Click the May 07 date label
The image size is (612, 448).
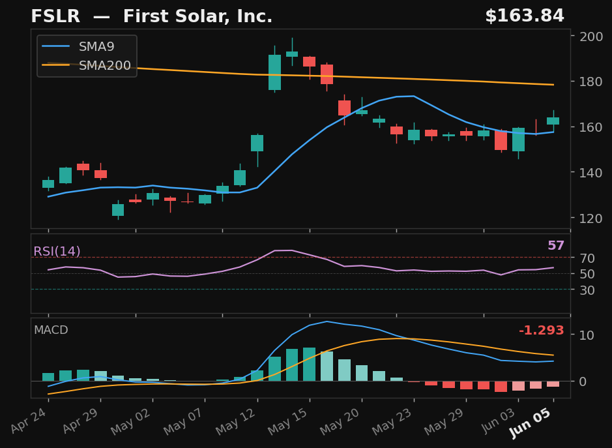184,421
